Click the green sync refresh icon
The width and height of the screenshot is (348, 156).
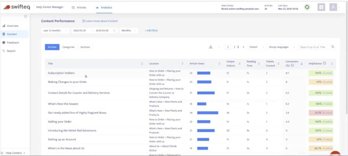point(307,7)
